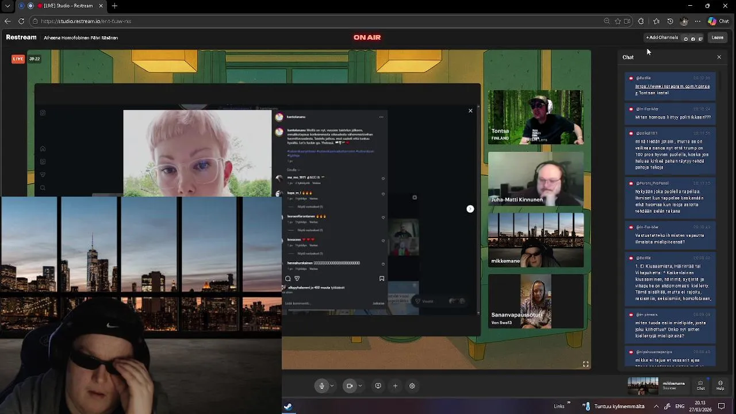Open the taskbar clock and date

tap(700, 406)
